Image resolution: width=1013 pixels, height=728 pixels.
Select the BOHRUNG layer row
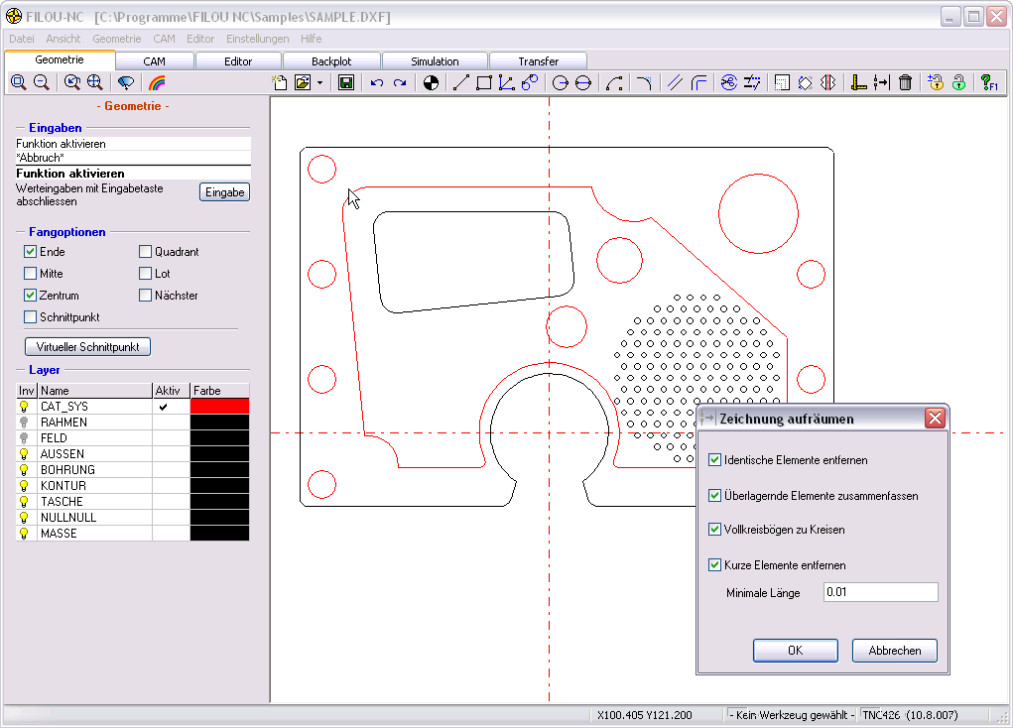tap(67, 470)
